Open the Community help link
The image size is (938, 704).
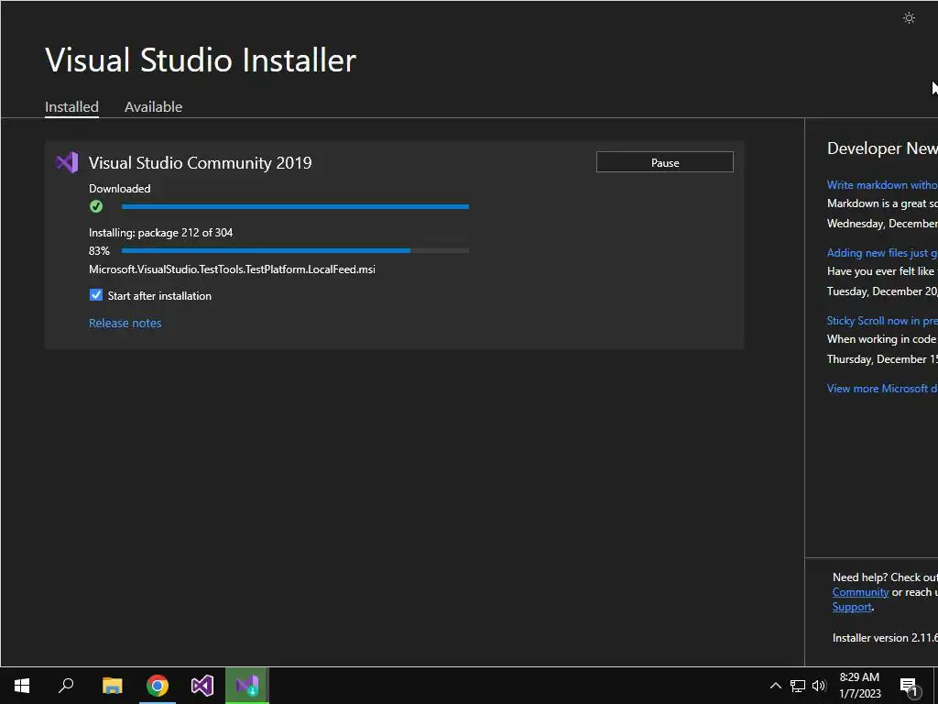(x=860, y=592)
